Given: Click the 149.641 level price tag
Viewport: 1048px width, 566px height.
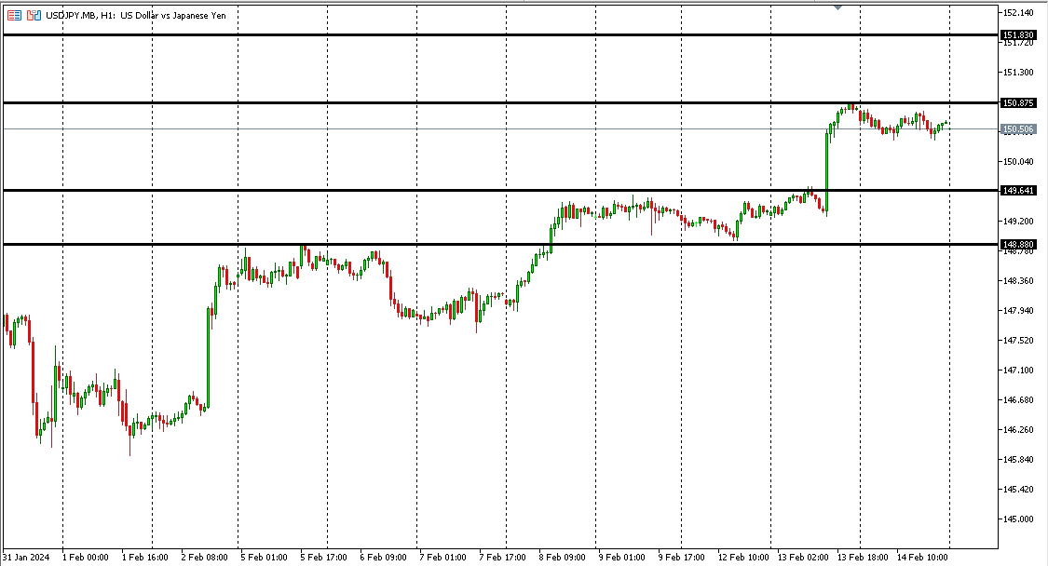Looking at the screenshot, I should tap(1017, 191).
